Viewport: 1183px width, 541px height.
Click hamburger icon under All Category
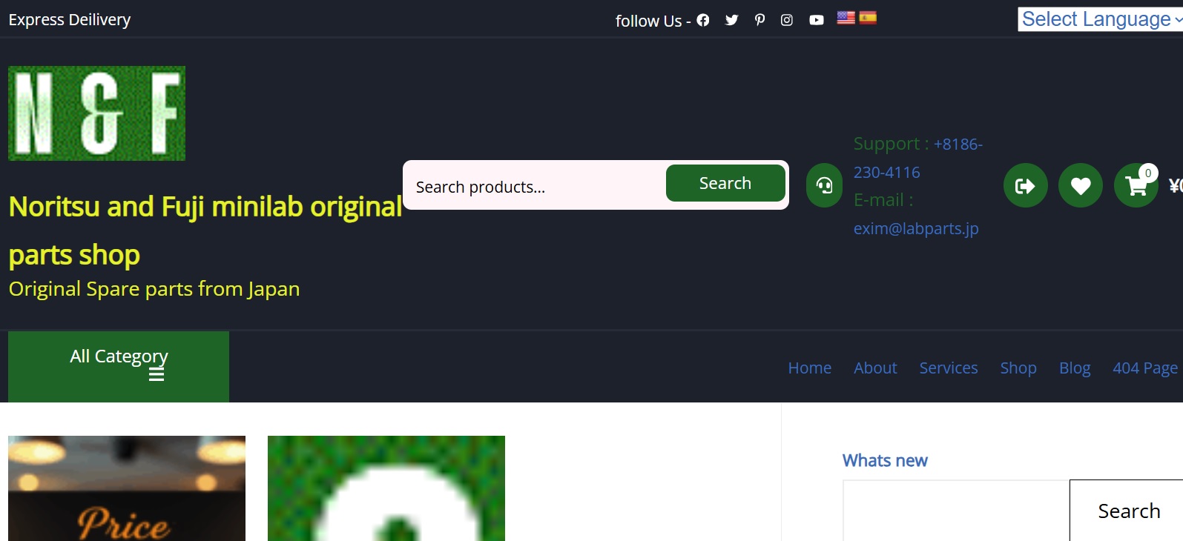156,375
